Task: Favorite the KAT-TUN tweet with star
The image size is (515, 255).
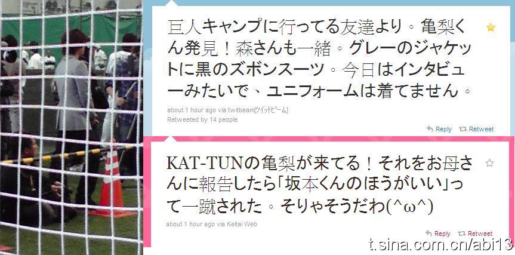Action: pyautogui.click(x=490, y=162)
